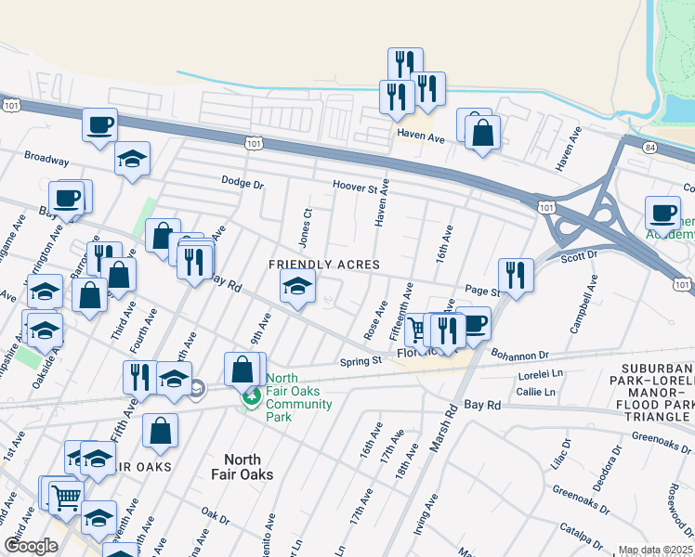Click the Google logo
695x557 pixels.
click(31, 547)
